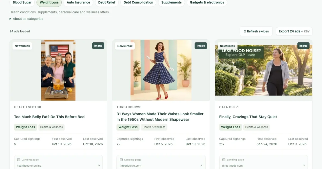
Task: Open the Less Food Noise walking woman thumbnail
Action: click(x=264, y=70)
